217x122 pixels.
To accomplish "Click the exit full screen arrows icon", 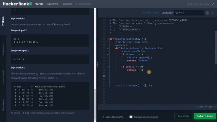I will (x=213, y=4).
